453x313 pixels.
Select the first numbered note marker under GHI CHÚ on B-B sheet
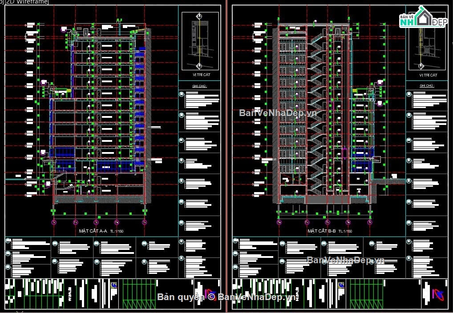(x=409, y=94)
